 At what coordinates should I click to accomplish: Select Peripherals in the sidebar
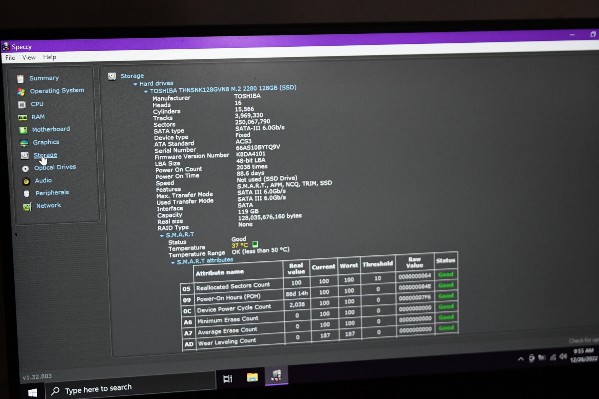click(x=52, y=193)
